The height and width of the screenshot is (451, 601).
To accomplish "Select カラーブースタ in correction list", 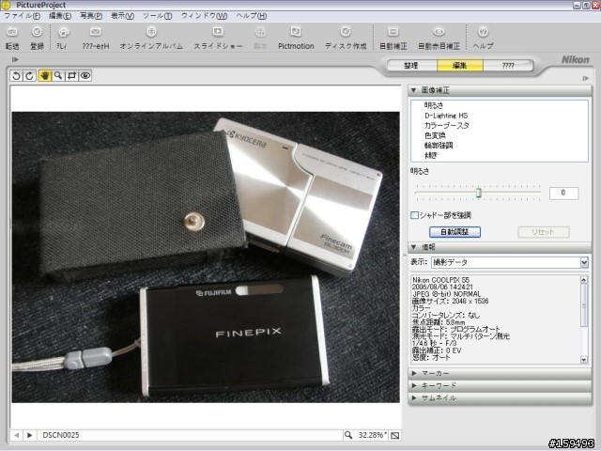I will pyautogui.click(x=447, y=125).
